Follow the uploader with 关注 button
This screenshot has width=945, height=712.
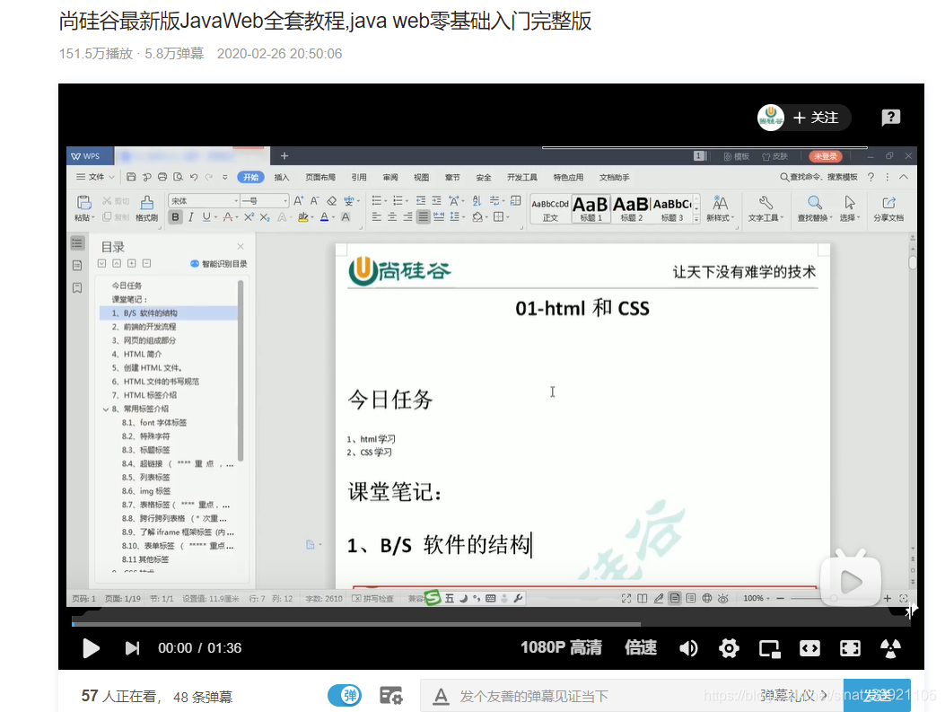click(816, 118)
